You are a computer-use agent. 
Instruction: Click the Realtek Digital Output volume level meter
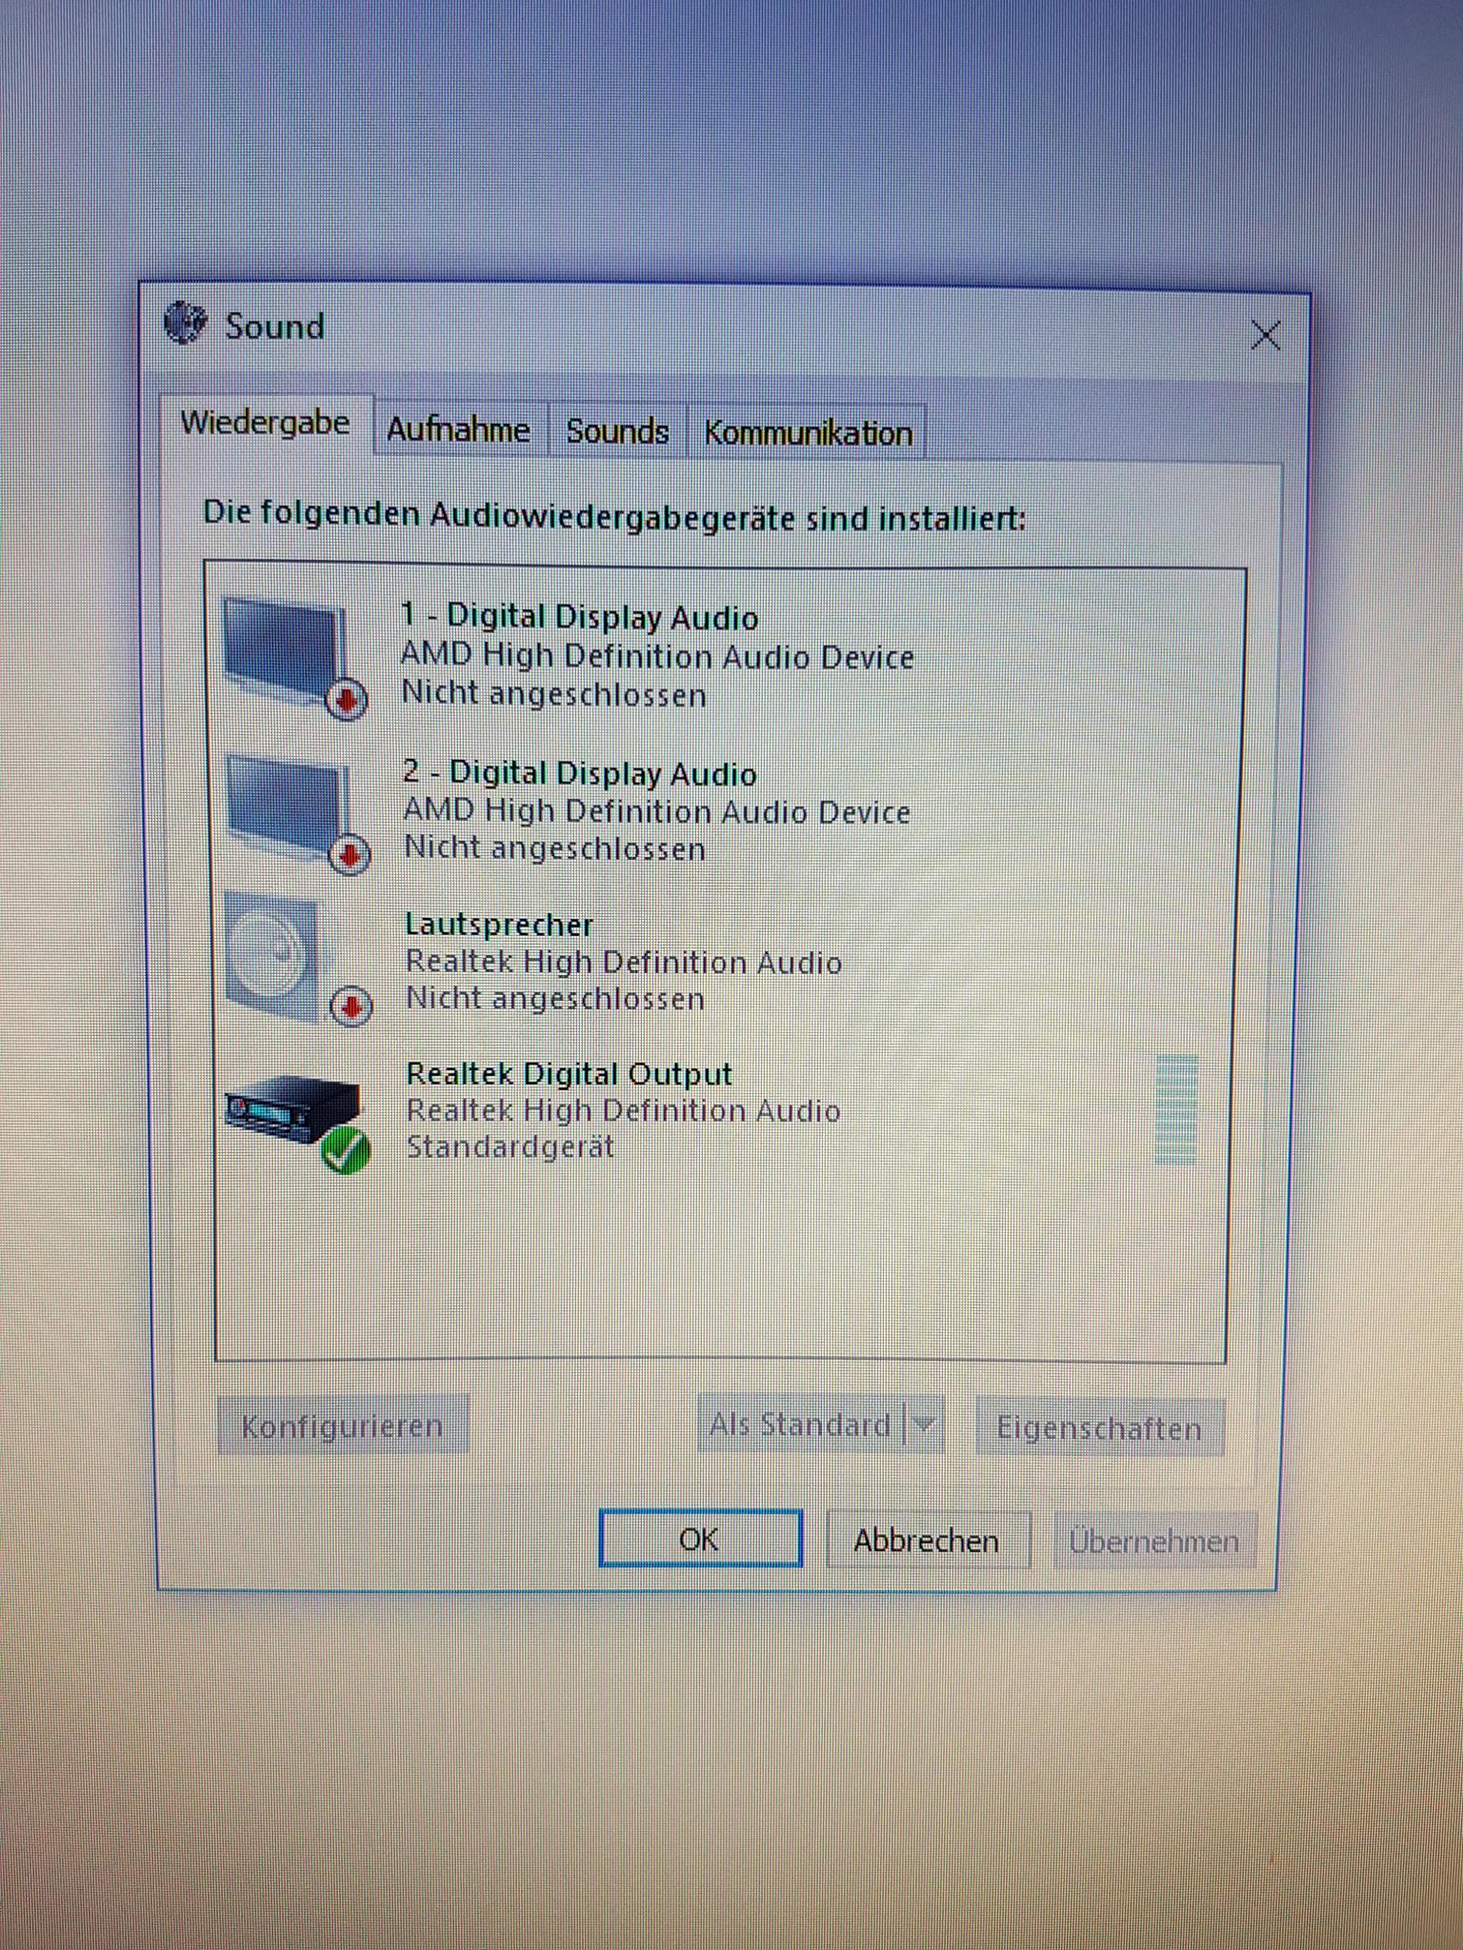1175,1110
